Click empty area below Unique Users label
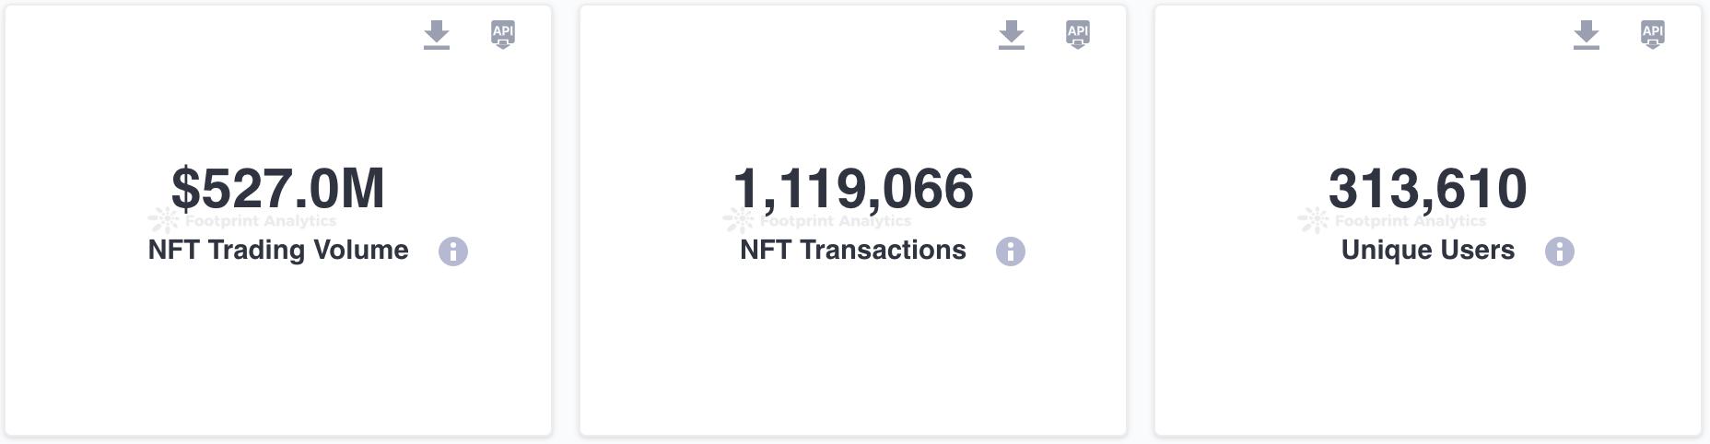The image size is (1710, 444). click(x=1428, y=350)
